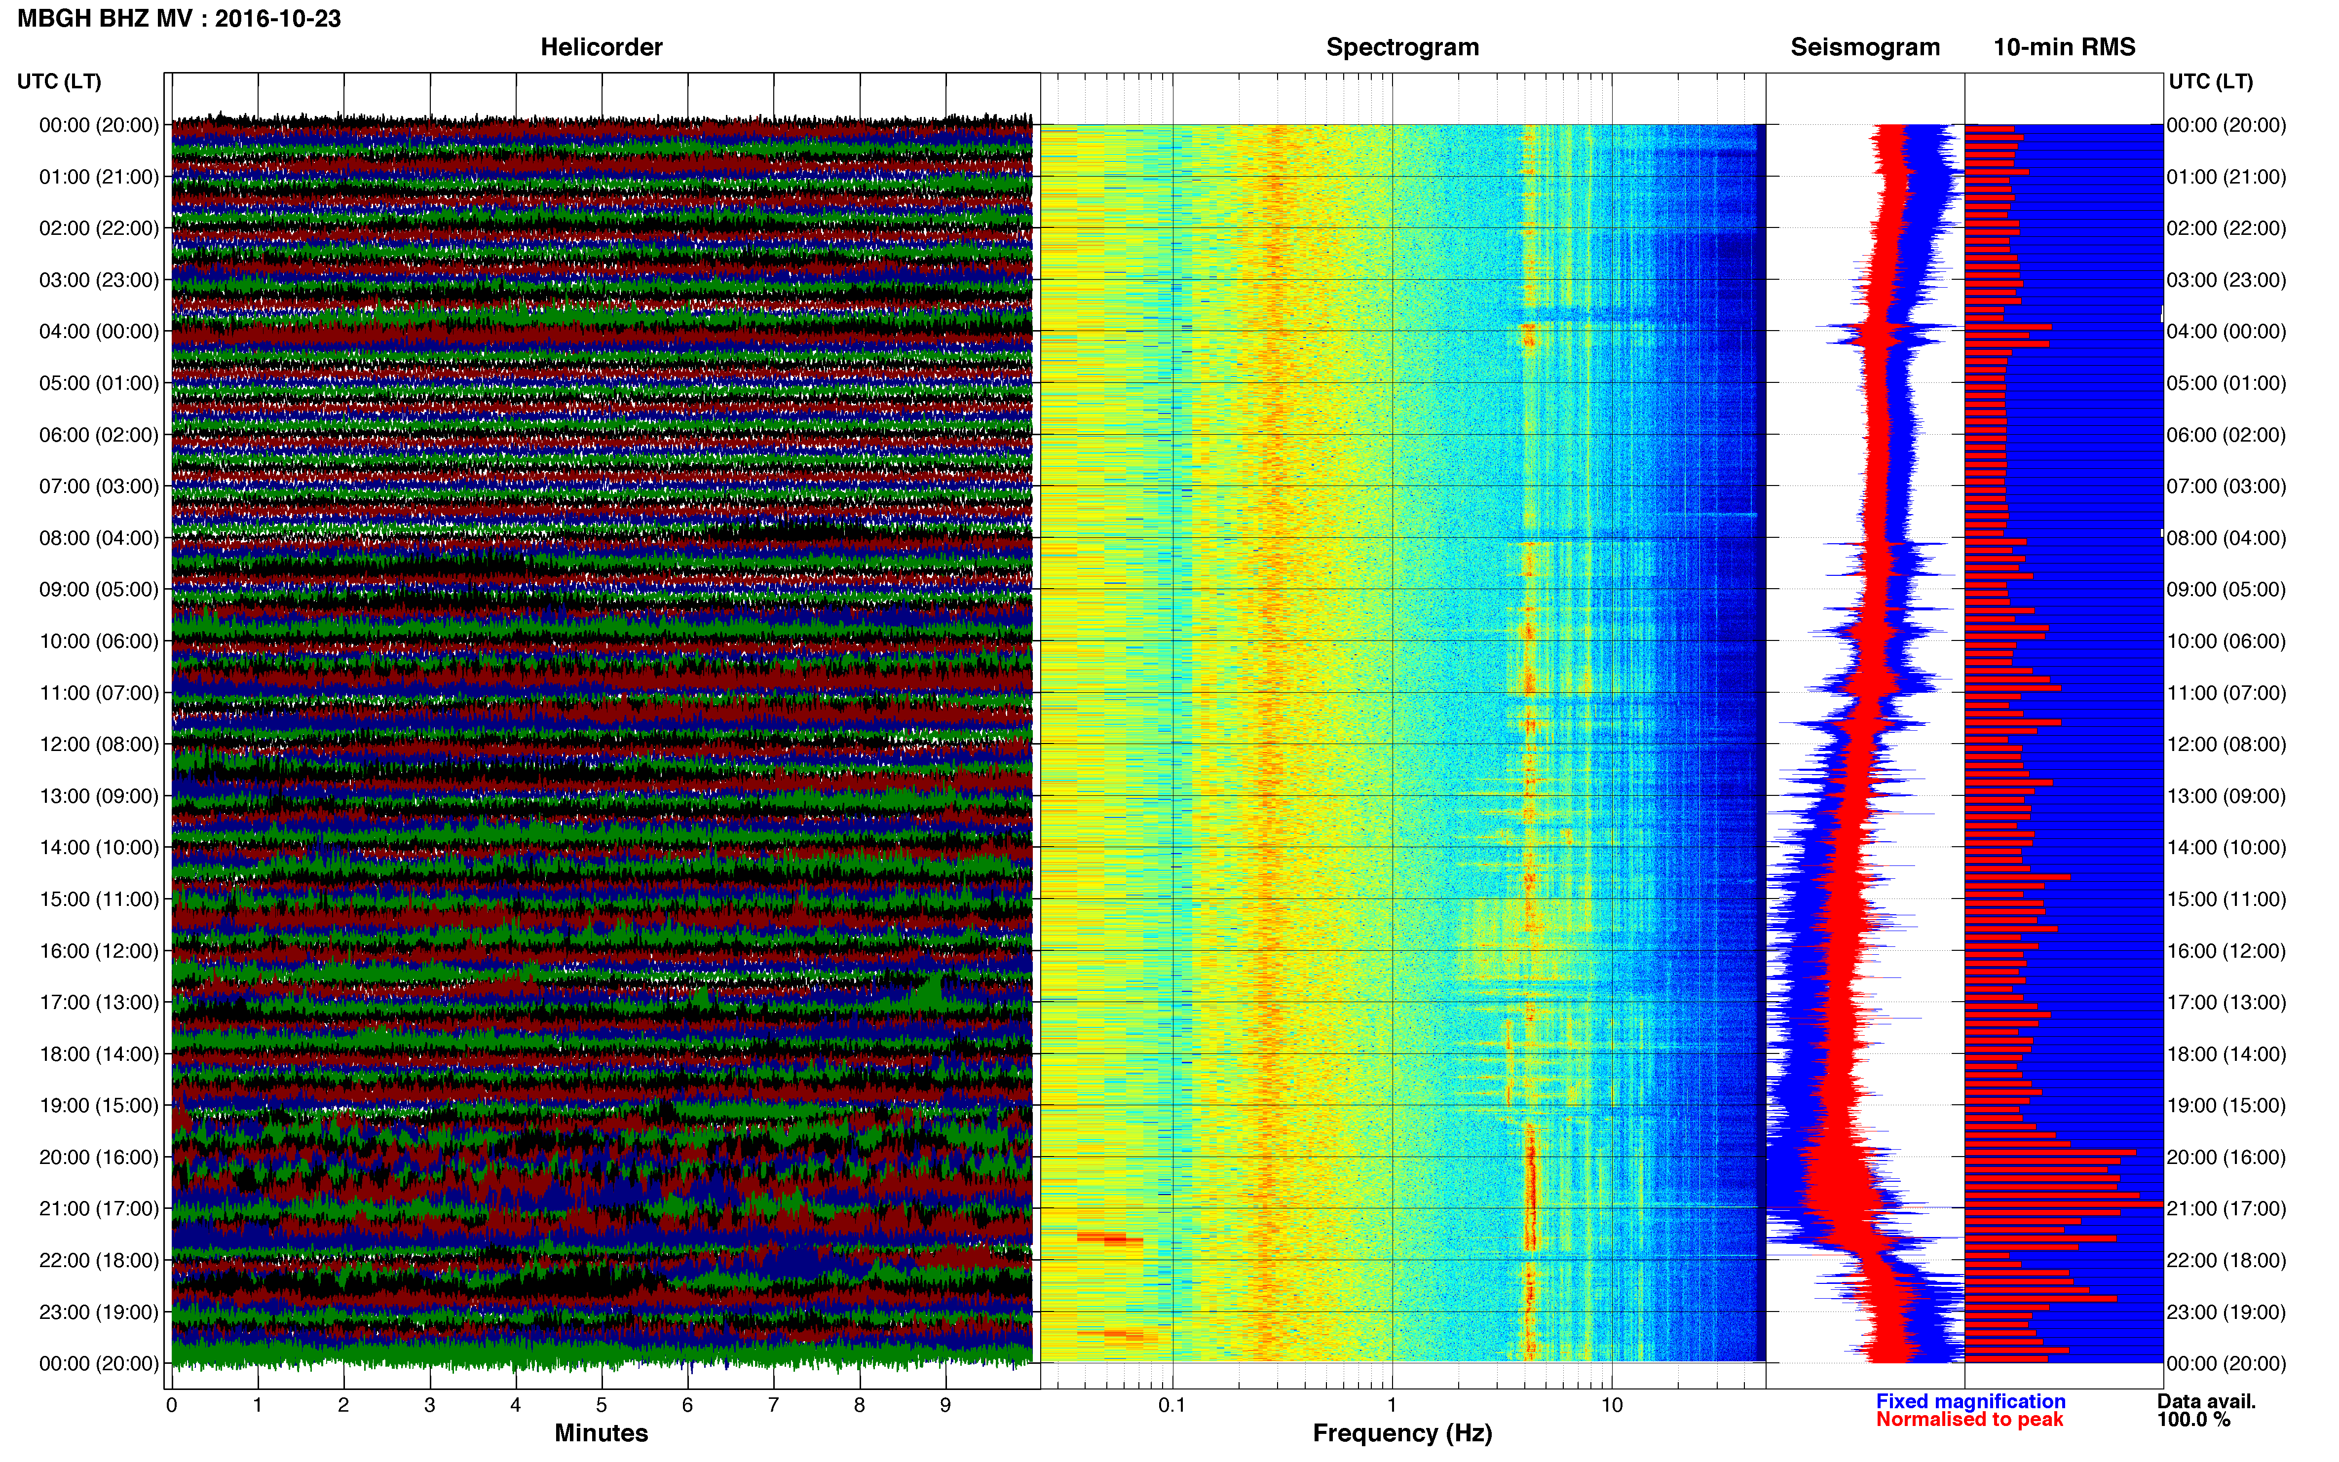Click the '0' tick on the Minutes axis
The image size is (2339, 1462).
[171, 1406]
